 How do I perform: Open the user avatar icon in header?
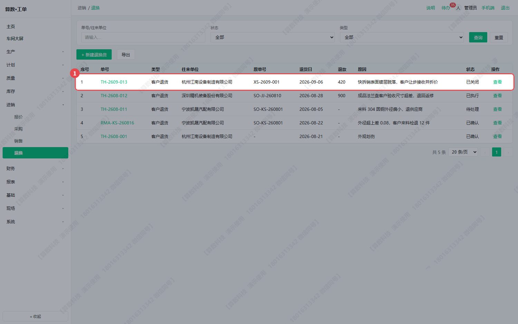tap(458, 8)
